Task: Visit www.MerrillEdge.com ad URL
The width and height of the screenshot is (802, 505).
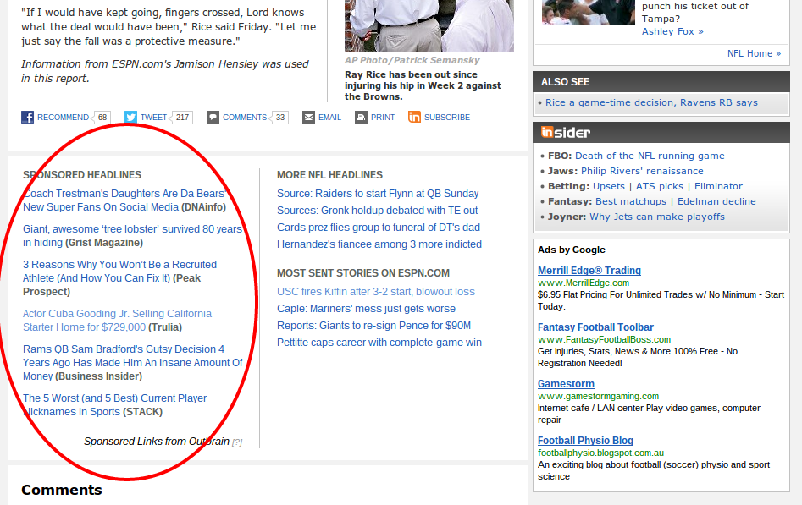Action: [x=584, y=283]
